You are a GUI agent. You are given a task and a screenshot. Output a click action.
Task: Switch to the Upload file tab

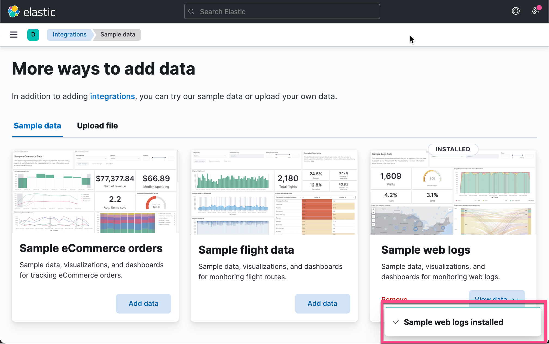click(x=97, y=126)
